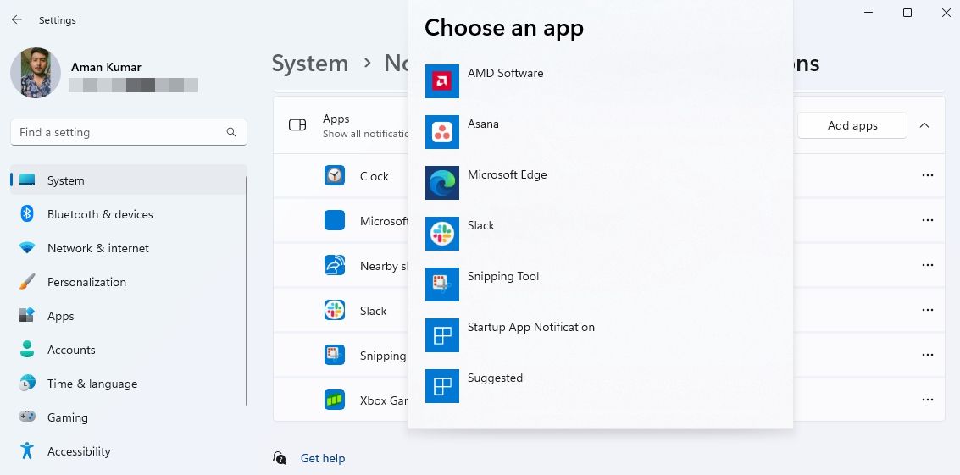Open the Get help link

tap(323, 458)
